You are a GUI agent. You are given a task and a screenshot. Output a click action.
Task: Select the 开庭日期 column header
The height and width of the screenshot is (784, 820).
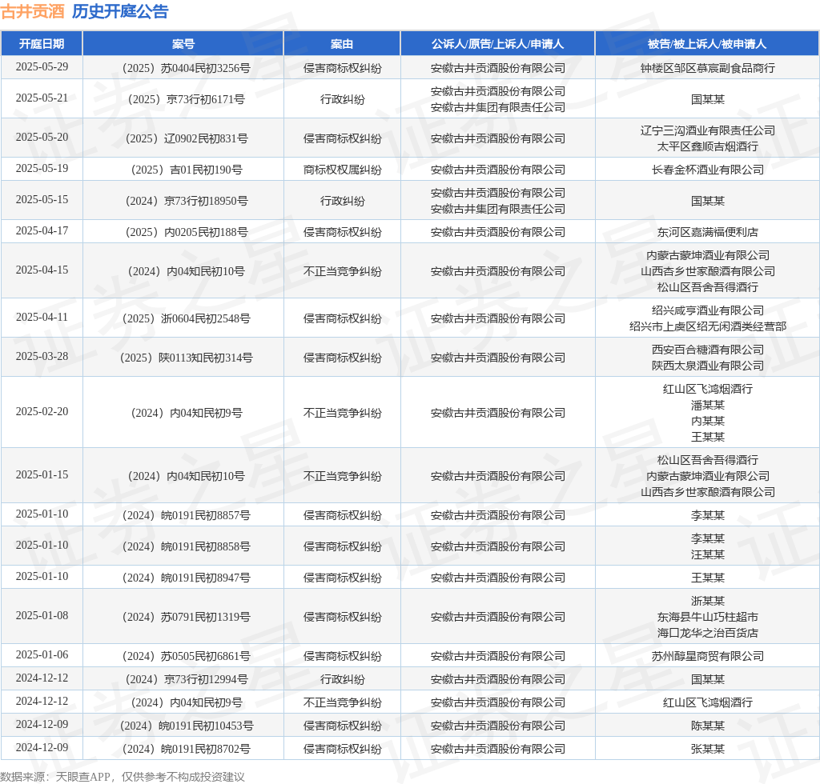click(42, 44)
